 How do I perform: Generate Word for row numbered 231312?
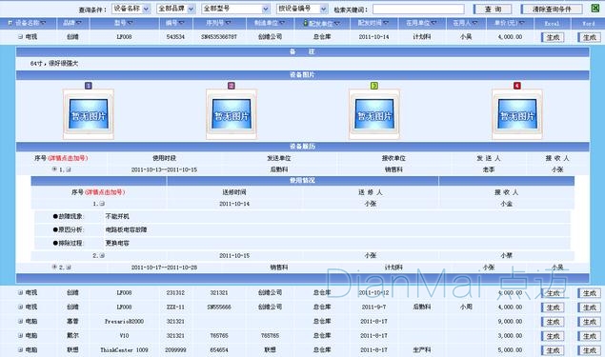click(589, 293)
